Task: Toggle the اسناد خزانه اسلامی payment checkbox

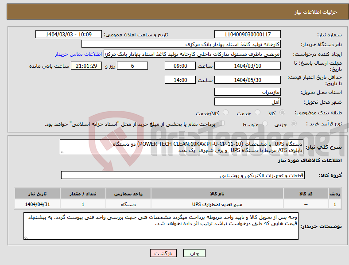Action: click(222, 123)
